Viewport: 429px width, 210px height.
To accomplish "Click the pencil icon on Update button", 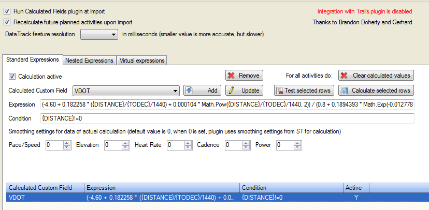I will coord(231,90).
